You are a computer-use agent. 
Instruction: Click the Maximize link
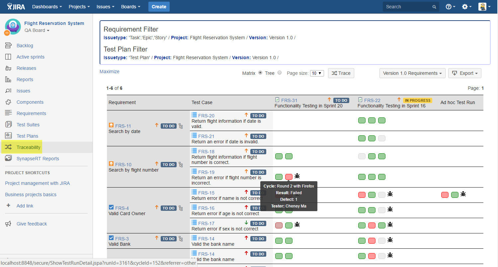110,71
